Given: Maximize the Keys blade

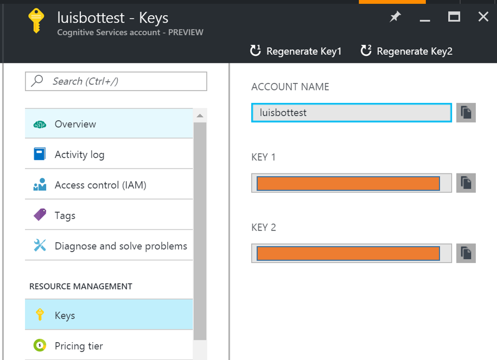Looking at the screenshot, I should pyautogui.click(x=454, y=17).
